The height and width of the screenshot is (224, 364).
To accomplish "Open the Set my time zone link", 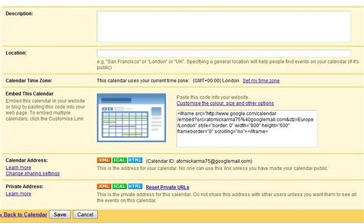I will pyautogui.click(x=261, y=81).
